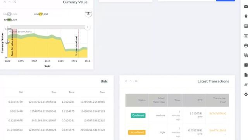Click the Time column header

pos(175,100)
